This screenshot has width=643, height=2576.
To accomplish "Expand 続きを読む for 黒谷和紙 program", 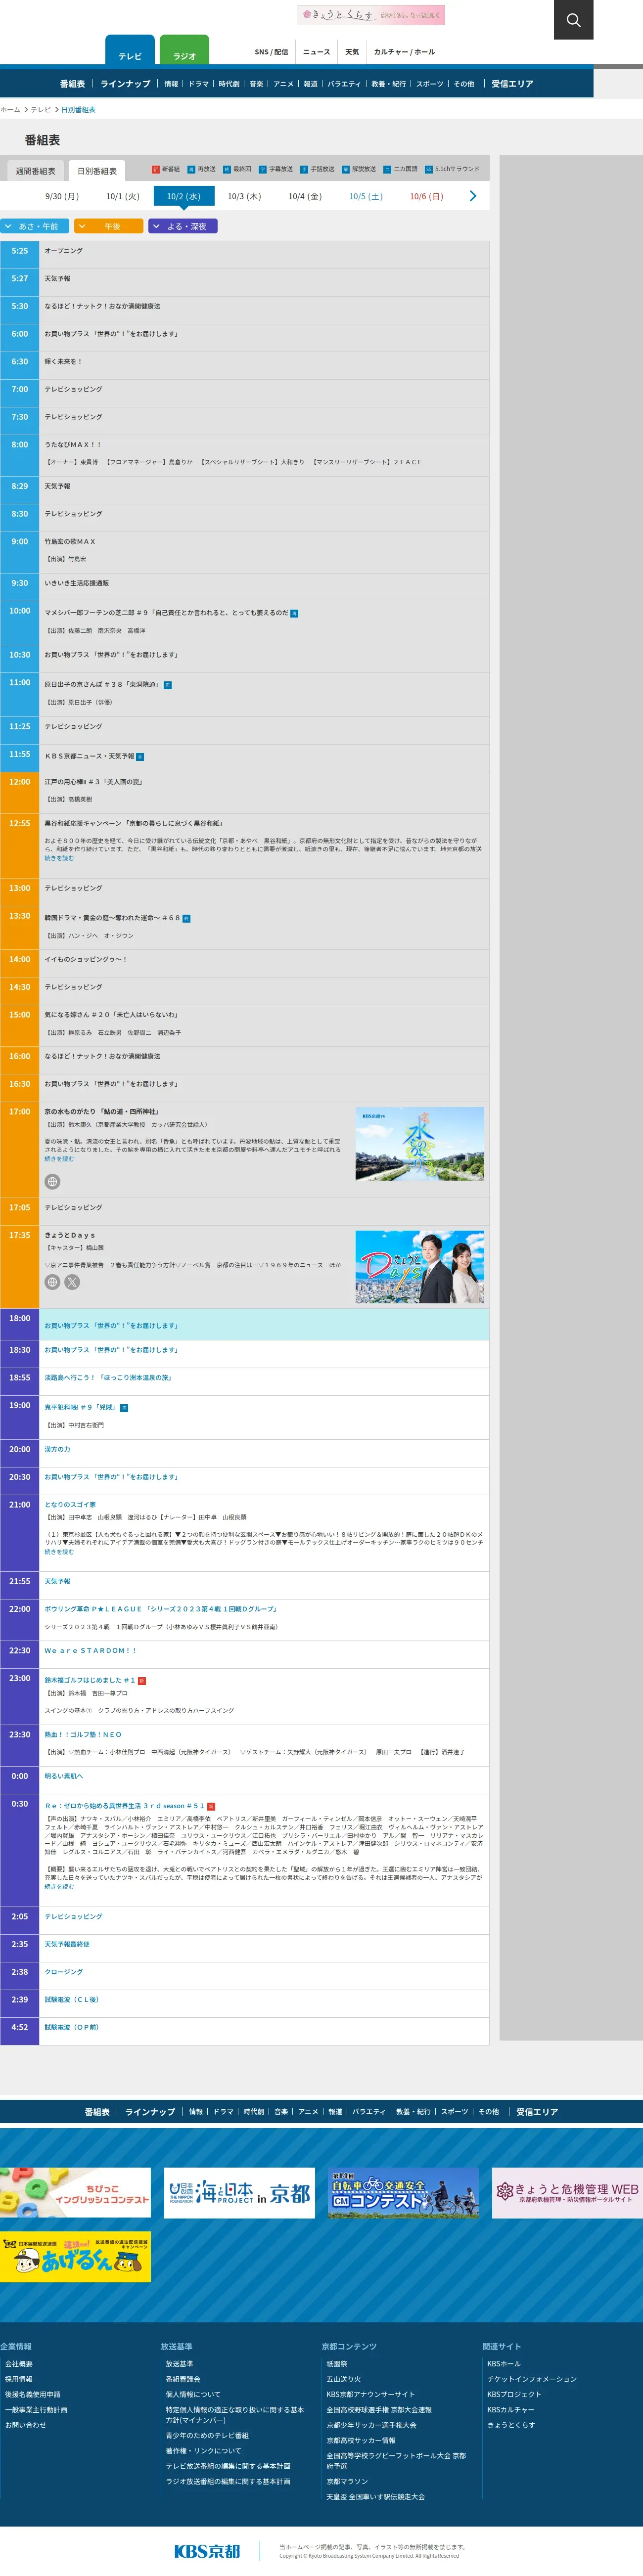I will click(59, 858).
